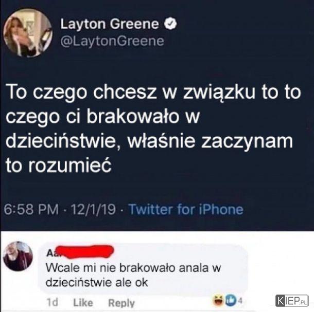Open the @LaytonGreene handle

112,41
